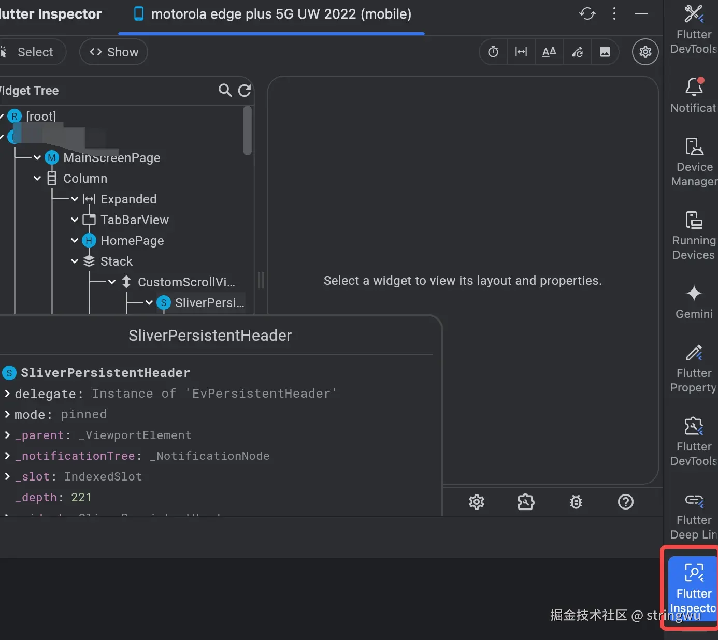Enable highlight repaints mode
Image resolution: width=718 pixels, height=640 pixels.
[577, 52]
